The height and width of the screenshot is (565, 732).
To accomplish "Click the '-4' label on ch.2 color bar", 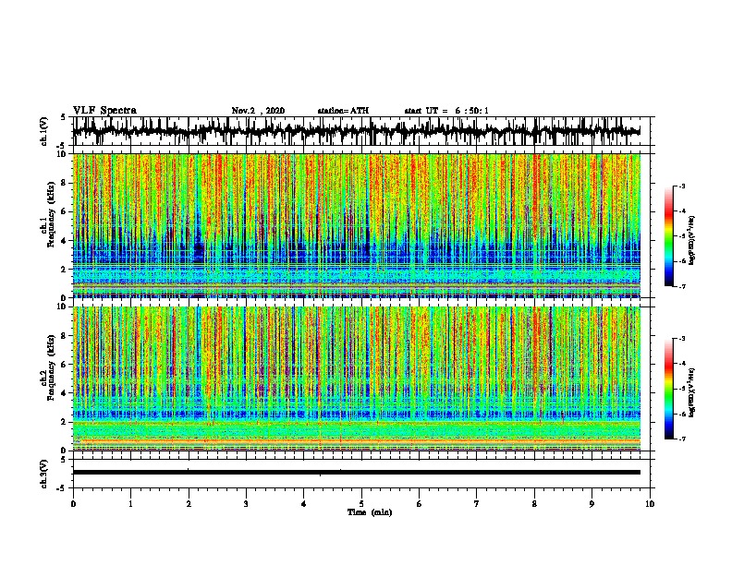I will [x=682, y=364].
